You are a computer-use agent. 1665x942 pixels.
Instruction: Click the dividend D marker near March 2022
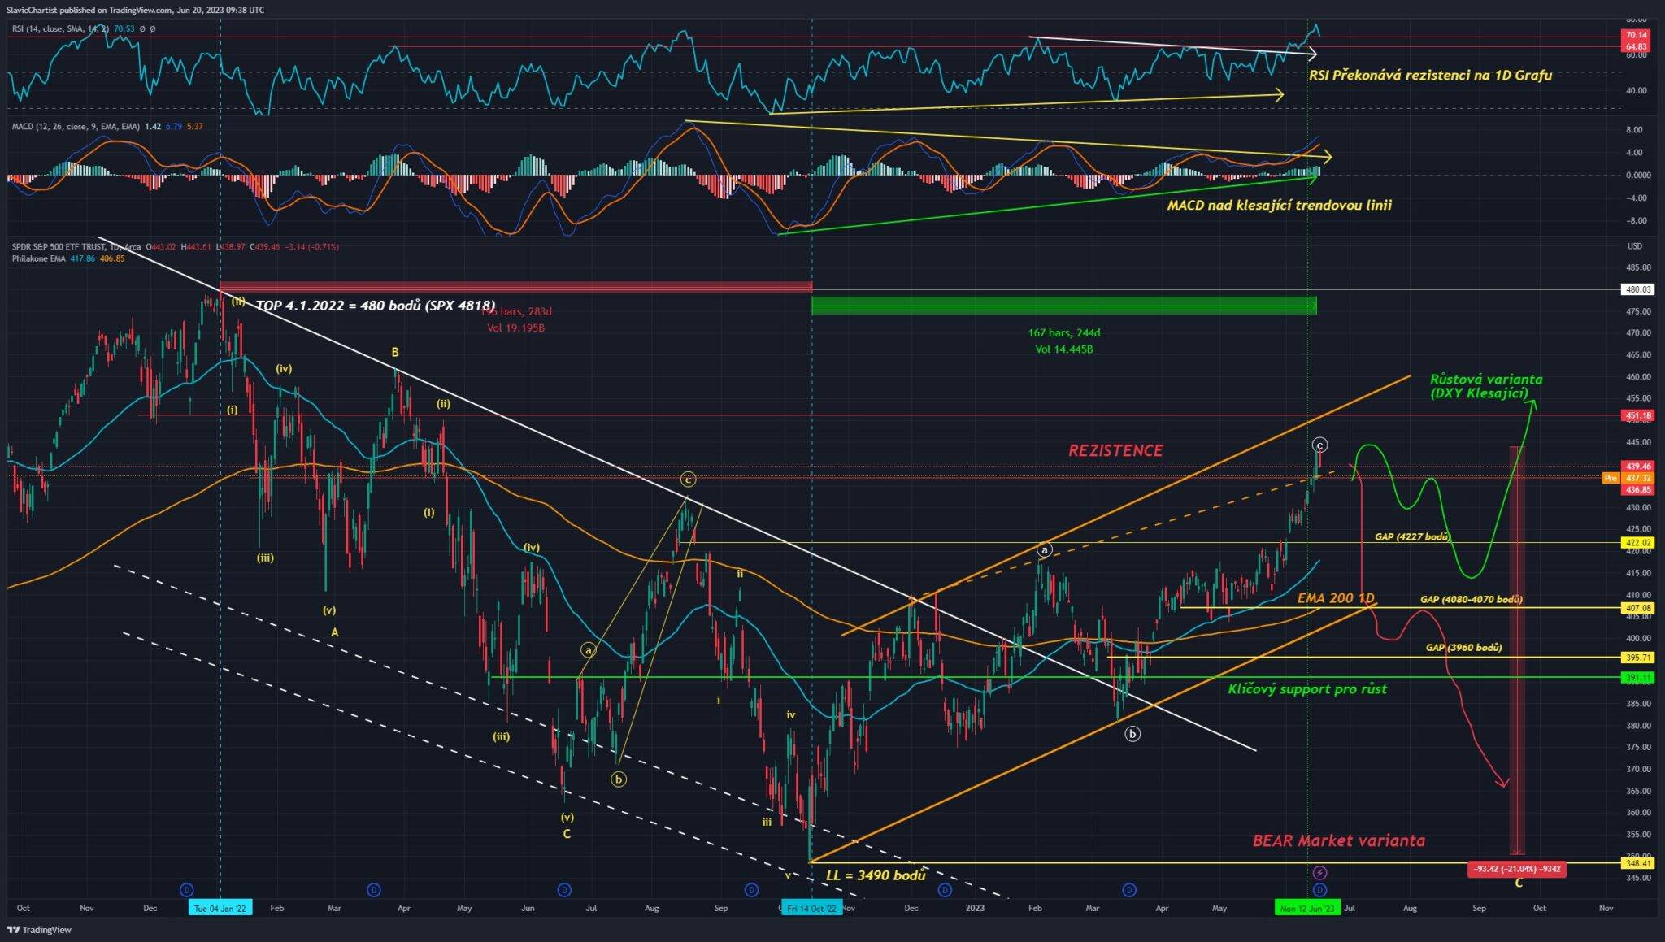[374, 890]
